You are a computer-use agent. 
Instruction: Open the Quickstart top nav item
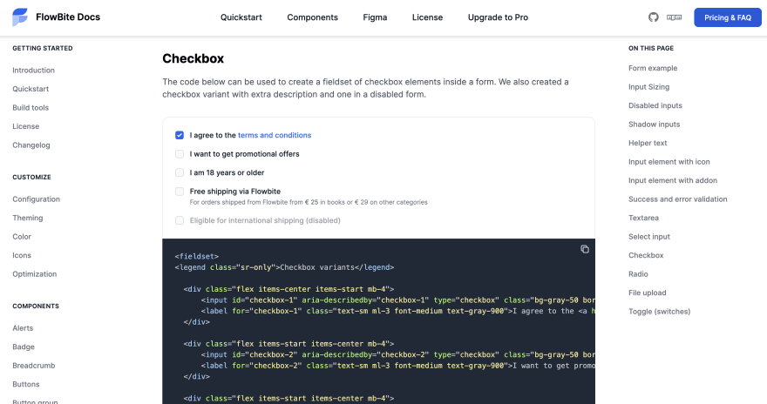coord(241,17)
